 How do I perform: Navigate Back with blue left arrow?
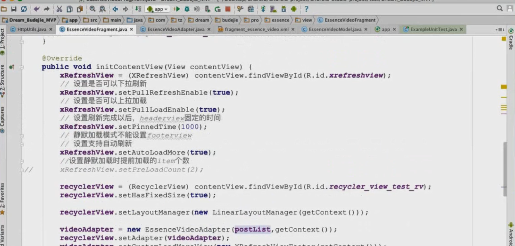(115, 9)
